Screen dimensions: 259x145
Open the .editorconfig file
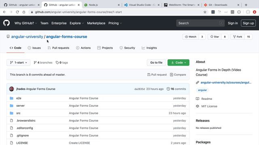point(24,128)
